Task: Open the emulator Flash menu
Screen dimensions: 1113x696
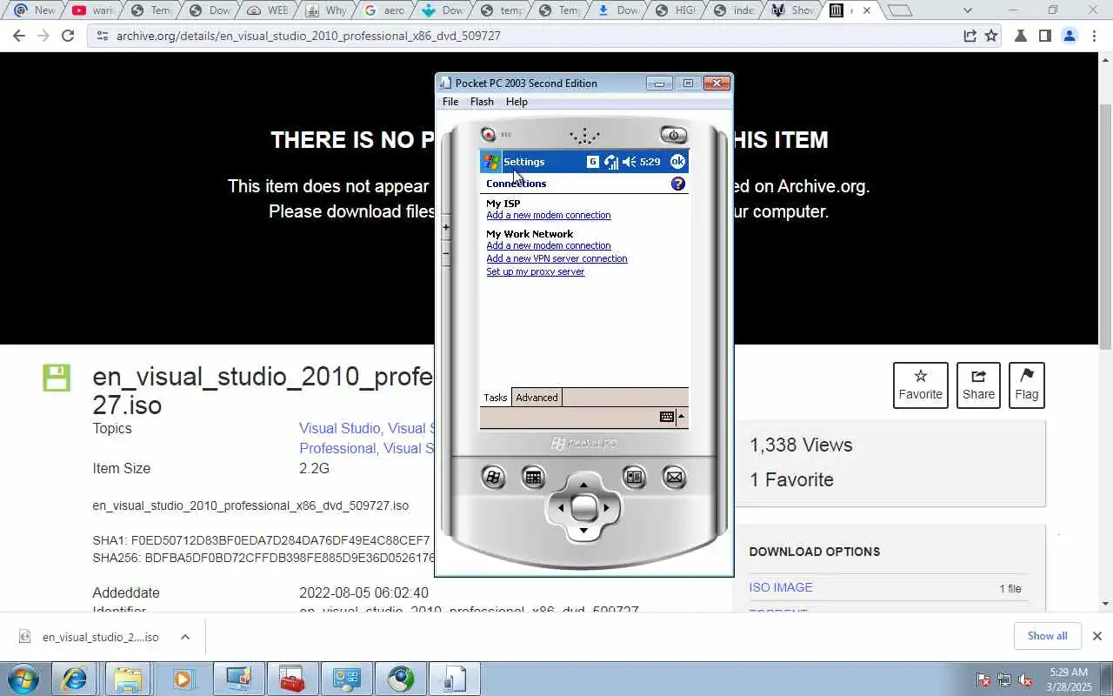Action: [482, 102]
